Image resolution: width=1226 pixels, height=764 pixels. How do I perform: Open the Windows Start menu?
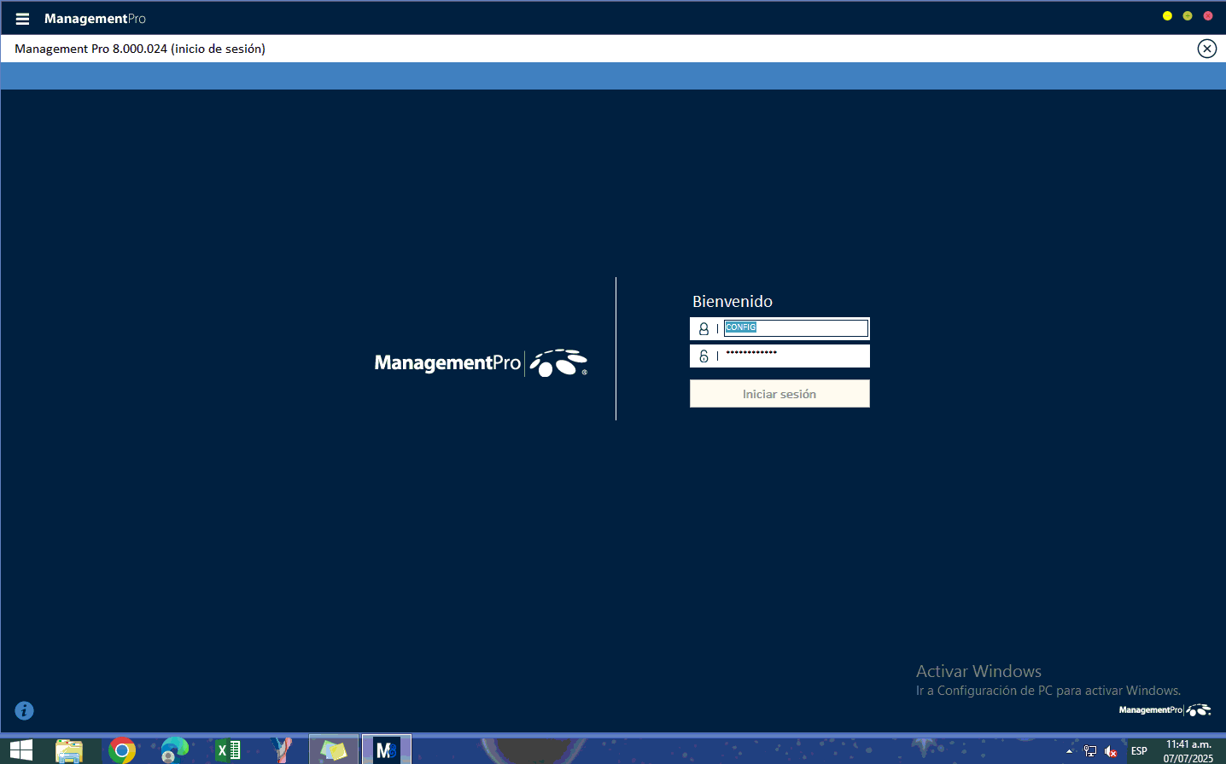click(x=20, y=750)
